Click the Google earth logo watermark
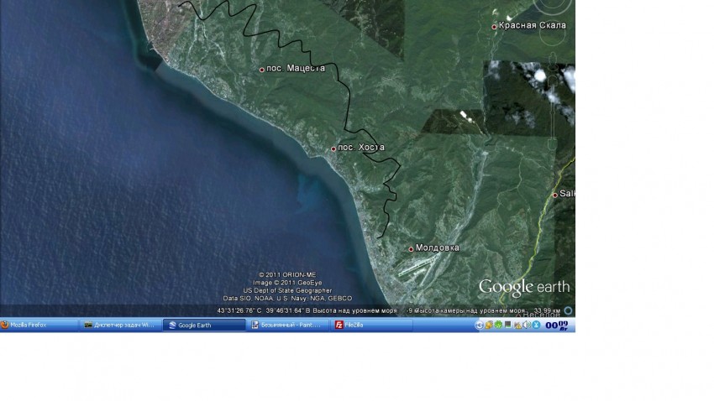This screenshot has width=714, height=401. [x=523, y=287]
